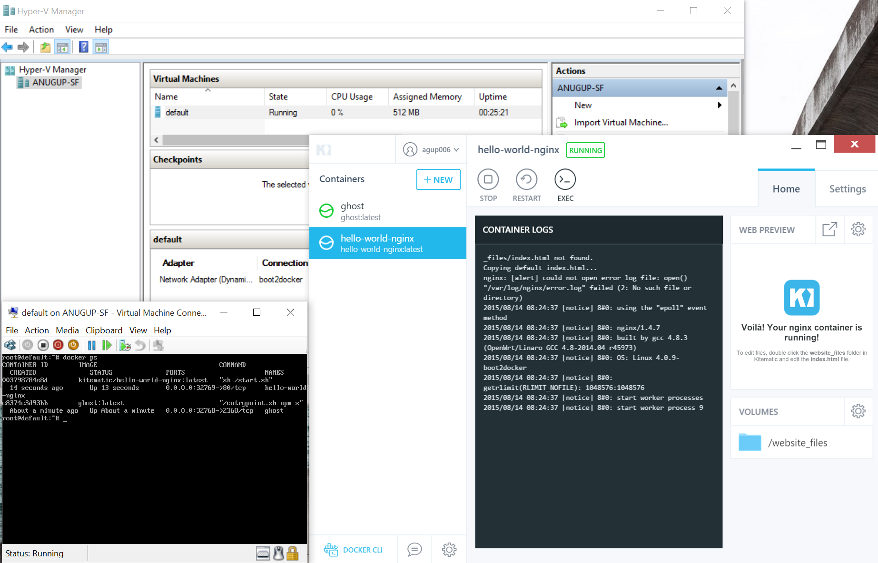Open Help via the question mark toolbar icon
Screen dimensions: 878x563
pos(84,47)
